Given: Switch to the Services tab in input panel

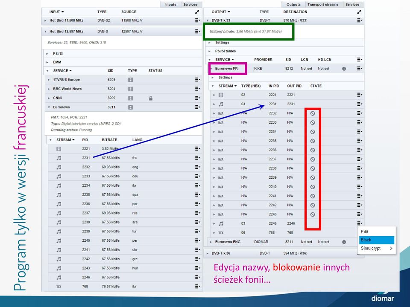Looking at the screenshot, I should pos(190,4).
